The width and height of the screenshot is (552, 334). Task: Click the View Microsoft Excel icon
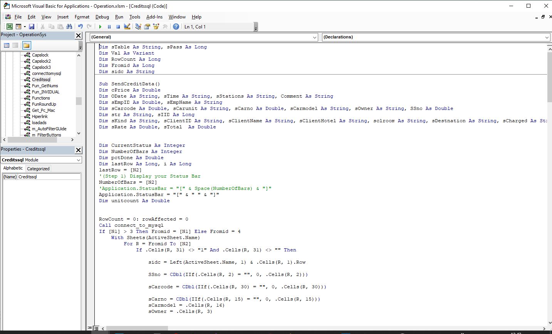[x=9, y=27]
